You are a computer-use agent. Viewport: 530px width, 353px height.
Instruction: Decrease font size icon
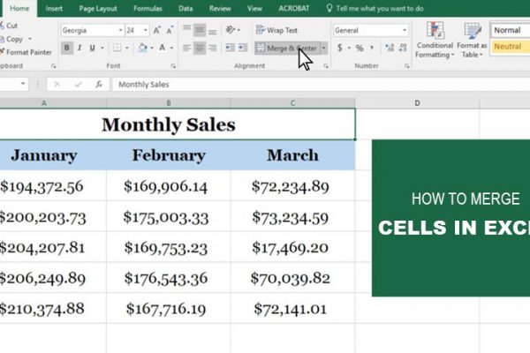click(170, 30)
